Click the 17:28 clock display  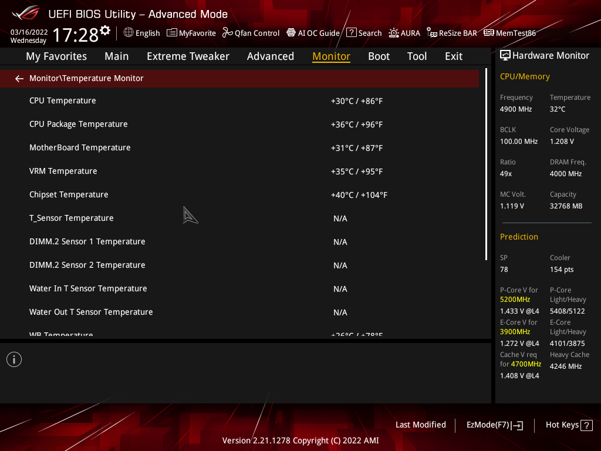tap(76, 35)
